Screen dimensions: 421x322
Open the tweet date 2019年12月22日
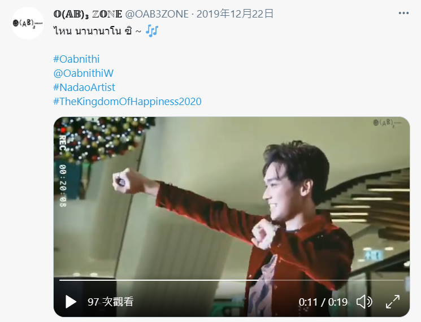point(235,14)
